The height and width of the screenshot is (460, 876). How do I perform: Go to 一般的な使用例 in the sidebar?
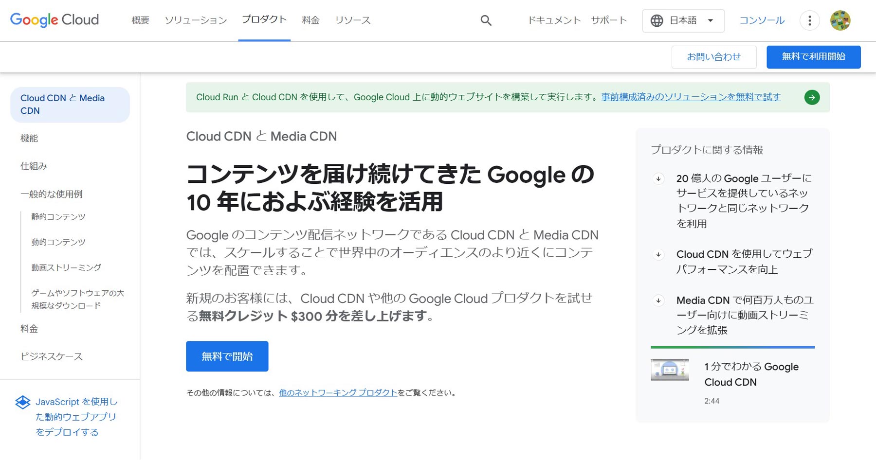(x=52, y=194)
